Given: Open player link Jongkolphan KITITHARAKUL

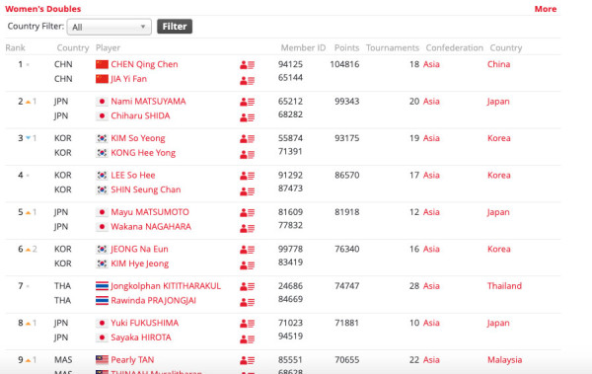Looking at the screenshot, I should click(166, 286).
